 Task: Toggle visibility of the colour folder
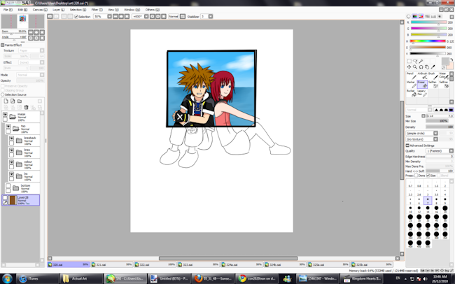tap(11, 162)
